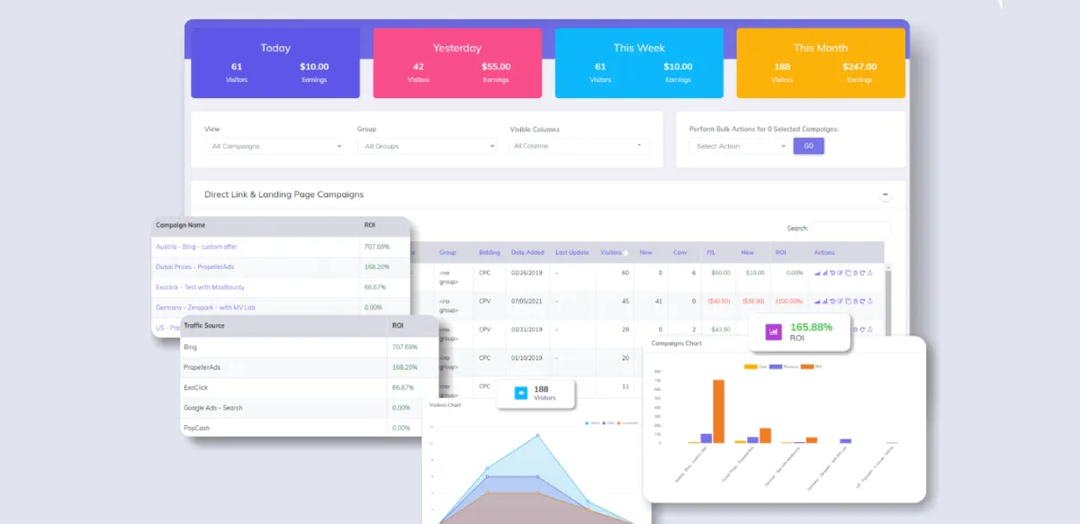This screenshot has height=524, width=1080.
Task: Click inside the Search input field
Action: [850, 230]
